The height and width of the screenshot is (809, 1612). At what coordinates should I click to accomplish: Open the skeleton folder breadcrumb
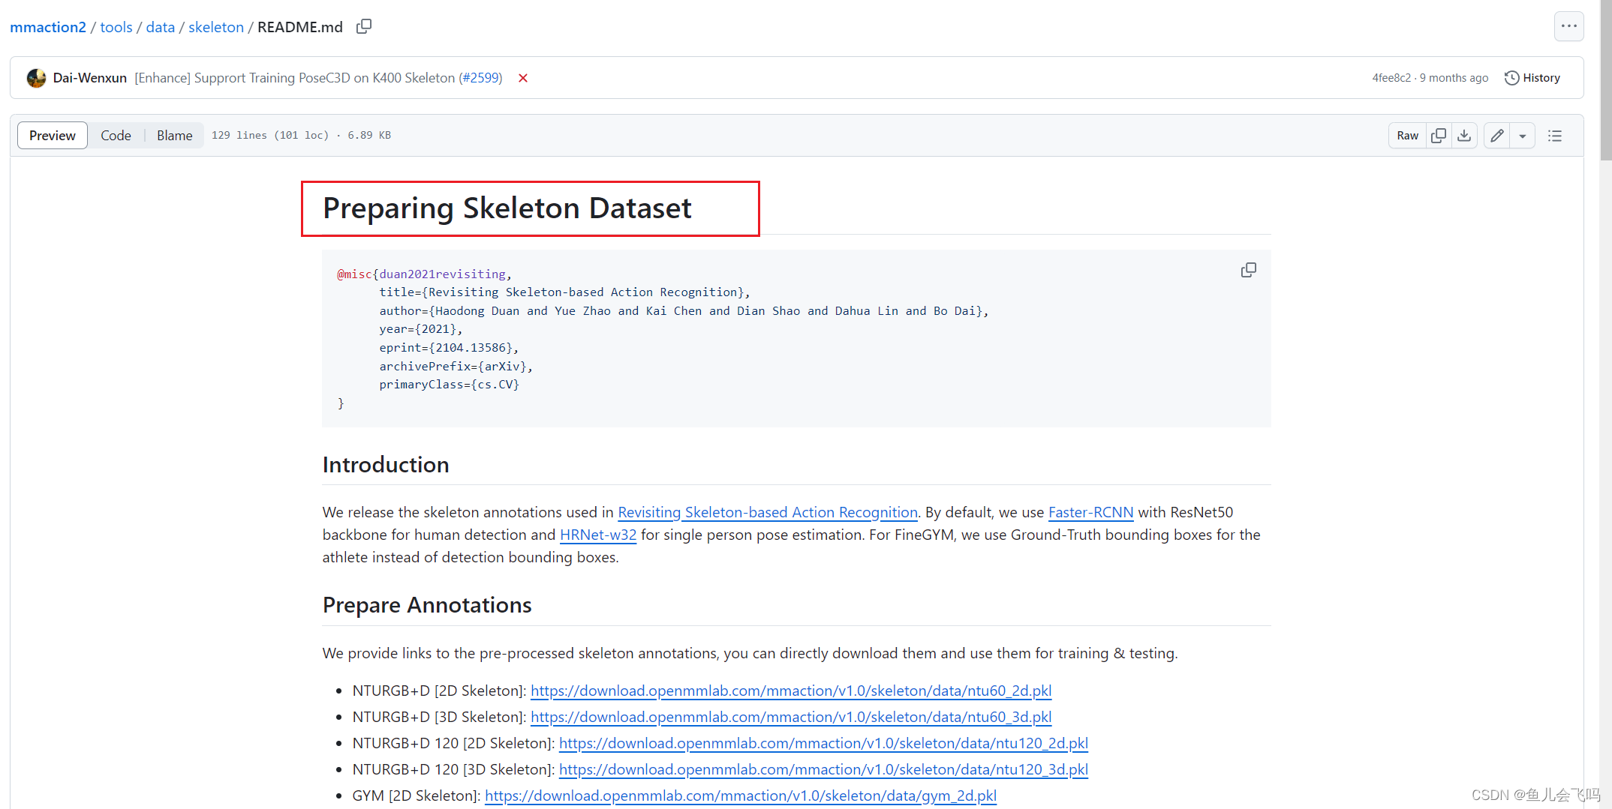click(215, 26)
